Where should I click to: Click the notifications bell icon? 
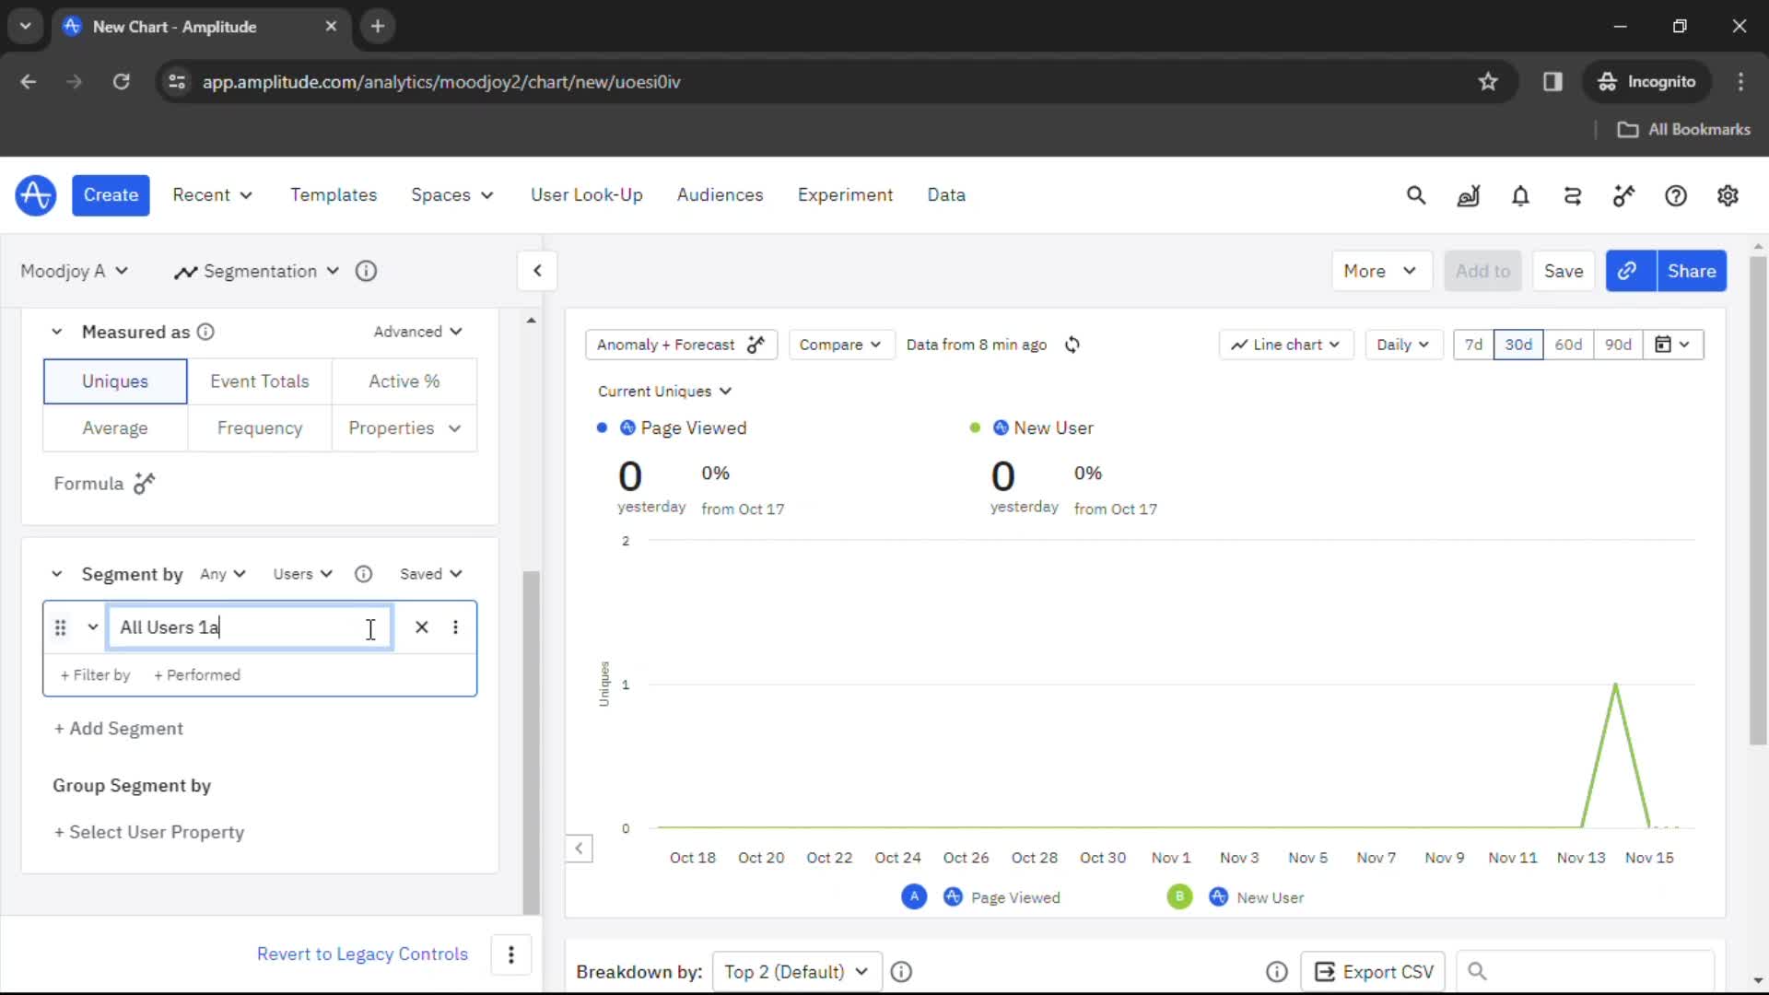pos(1521,195)
